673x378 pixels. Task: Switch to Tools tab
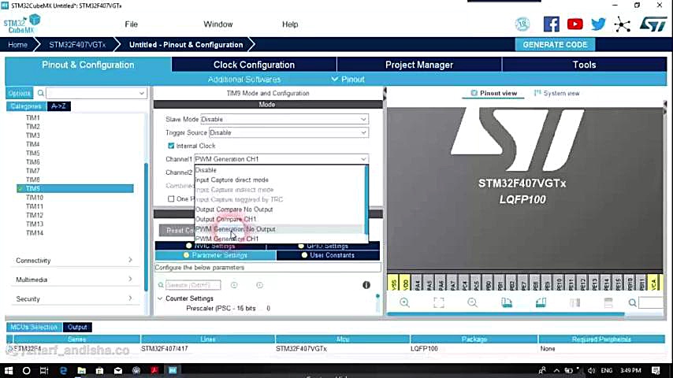[584, 65]
